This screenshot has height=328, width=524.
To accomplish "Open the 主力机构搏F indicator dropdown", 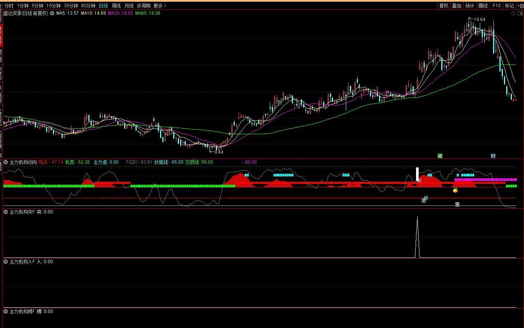I will click(6, 311).
